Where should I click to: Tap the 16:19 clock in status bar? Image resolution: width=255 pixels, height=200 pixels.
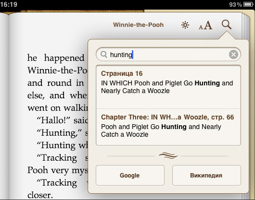point(9,4)
